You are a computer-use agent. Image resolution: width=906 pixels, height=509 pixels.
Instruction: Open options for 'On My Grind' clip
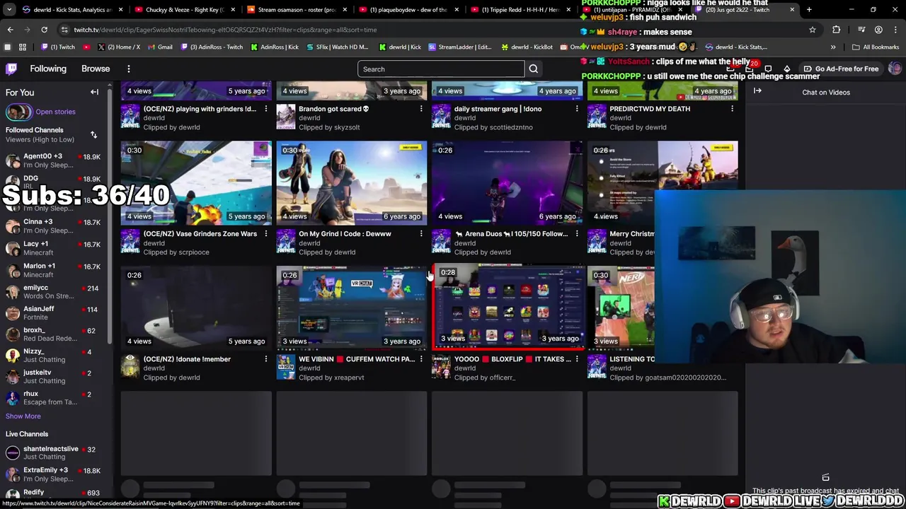[x=421, y=234]
